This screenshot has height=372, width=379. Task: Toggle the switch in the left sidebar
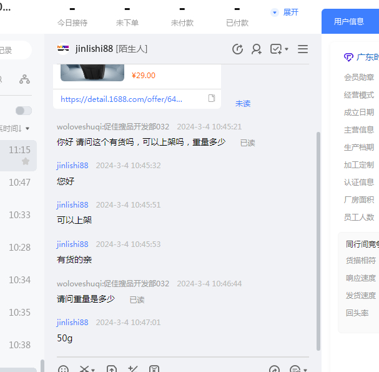click(24, 111)
